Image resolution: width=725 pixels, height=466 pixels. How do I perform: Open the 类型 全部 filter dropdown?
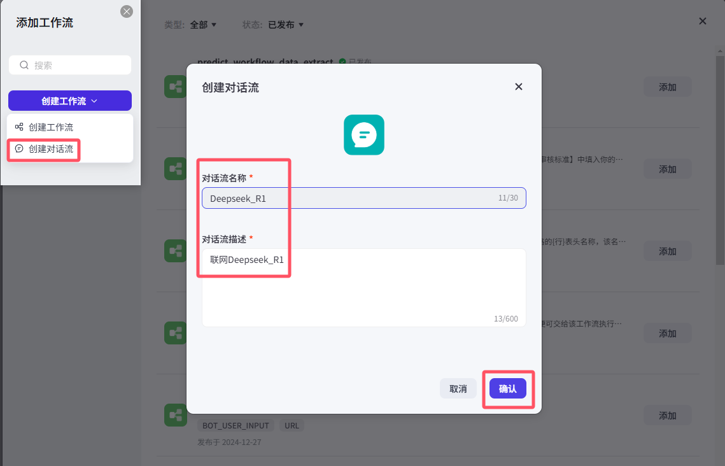pyautogui.click(x=203, y=24)
